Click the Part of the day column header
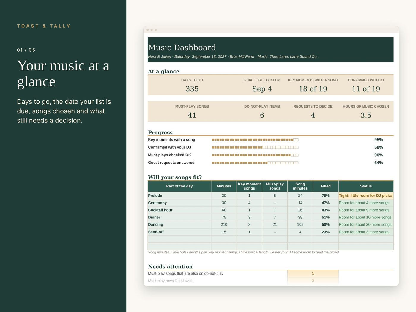416x312 pixels. pyautogui.click(x=179, y=186)
